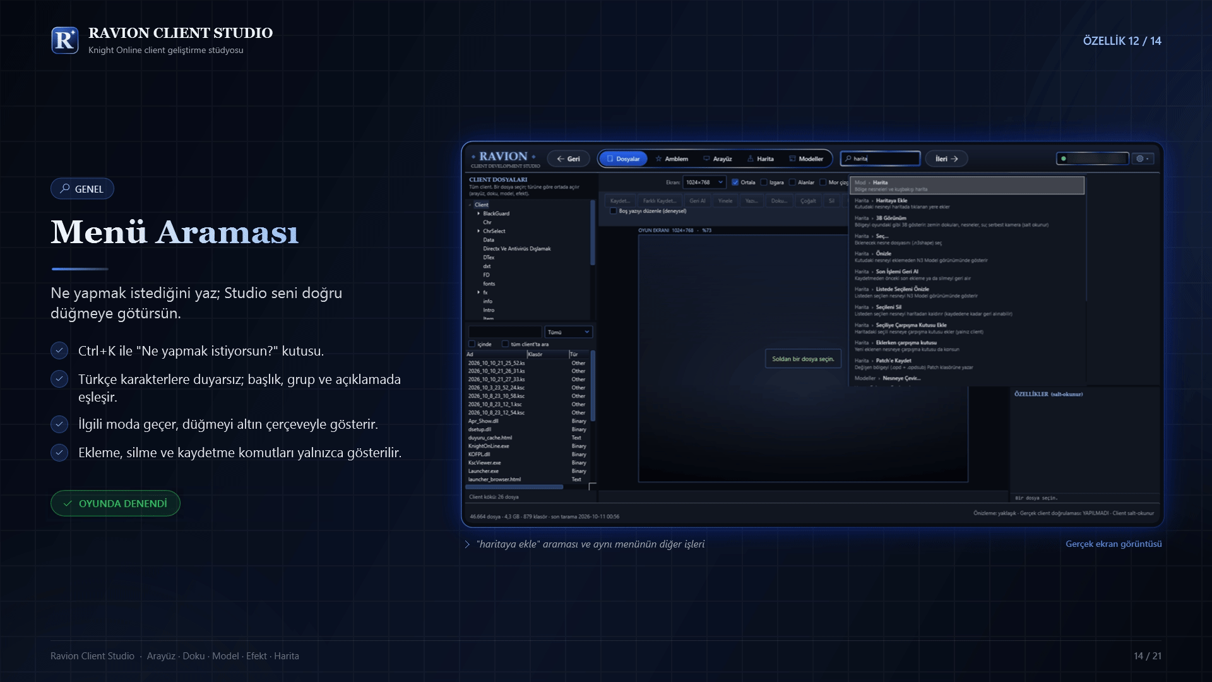This screenshot has width=1212, height=682.
Task: Enable the Alanlar checkbox
Action: point(792,182)
